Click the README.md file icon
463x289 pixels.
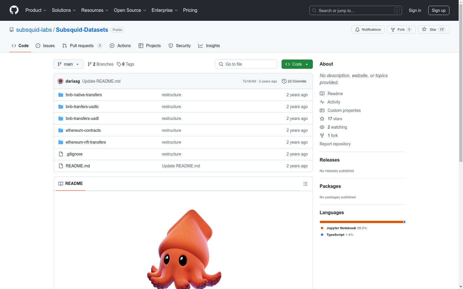tap(61, 166)
